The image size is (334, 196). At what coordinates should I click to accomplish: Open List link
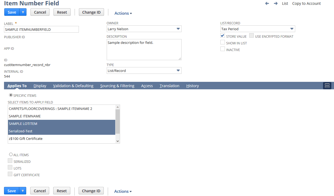click(x=285, y=3)
